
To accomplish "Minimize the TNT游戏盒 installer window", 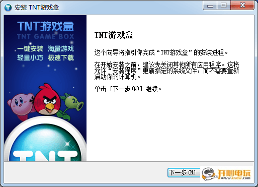I will click(210, 6).
